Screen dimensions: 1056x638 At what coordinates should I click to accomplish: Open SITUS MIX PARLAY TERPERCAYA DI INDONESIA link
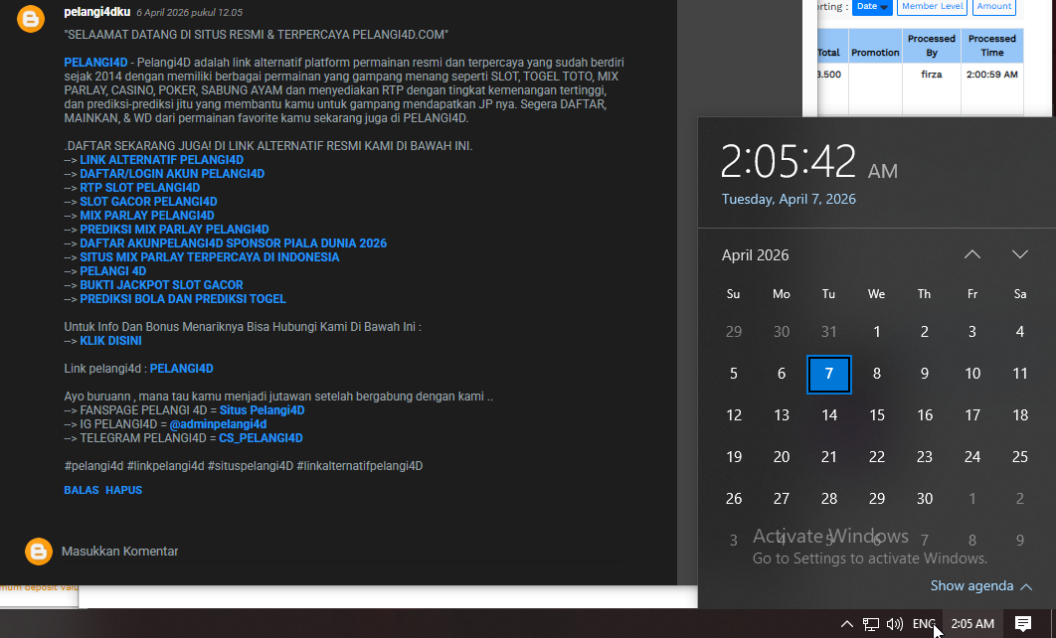click(x=210, y=257)
